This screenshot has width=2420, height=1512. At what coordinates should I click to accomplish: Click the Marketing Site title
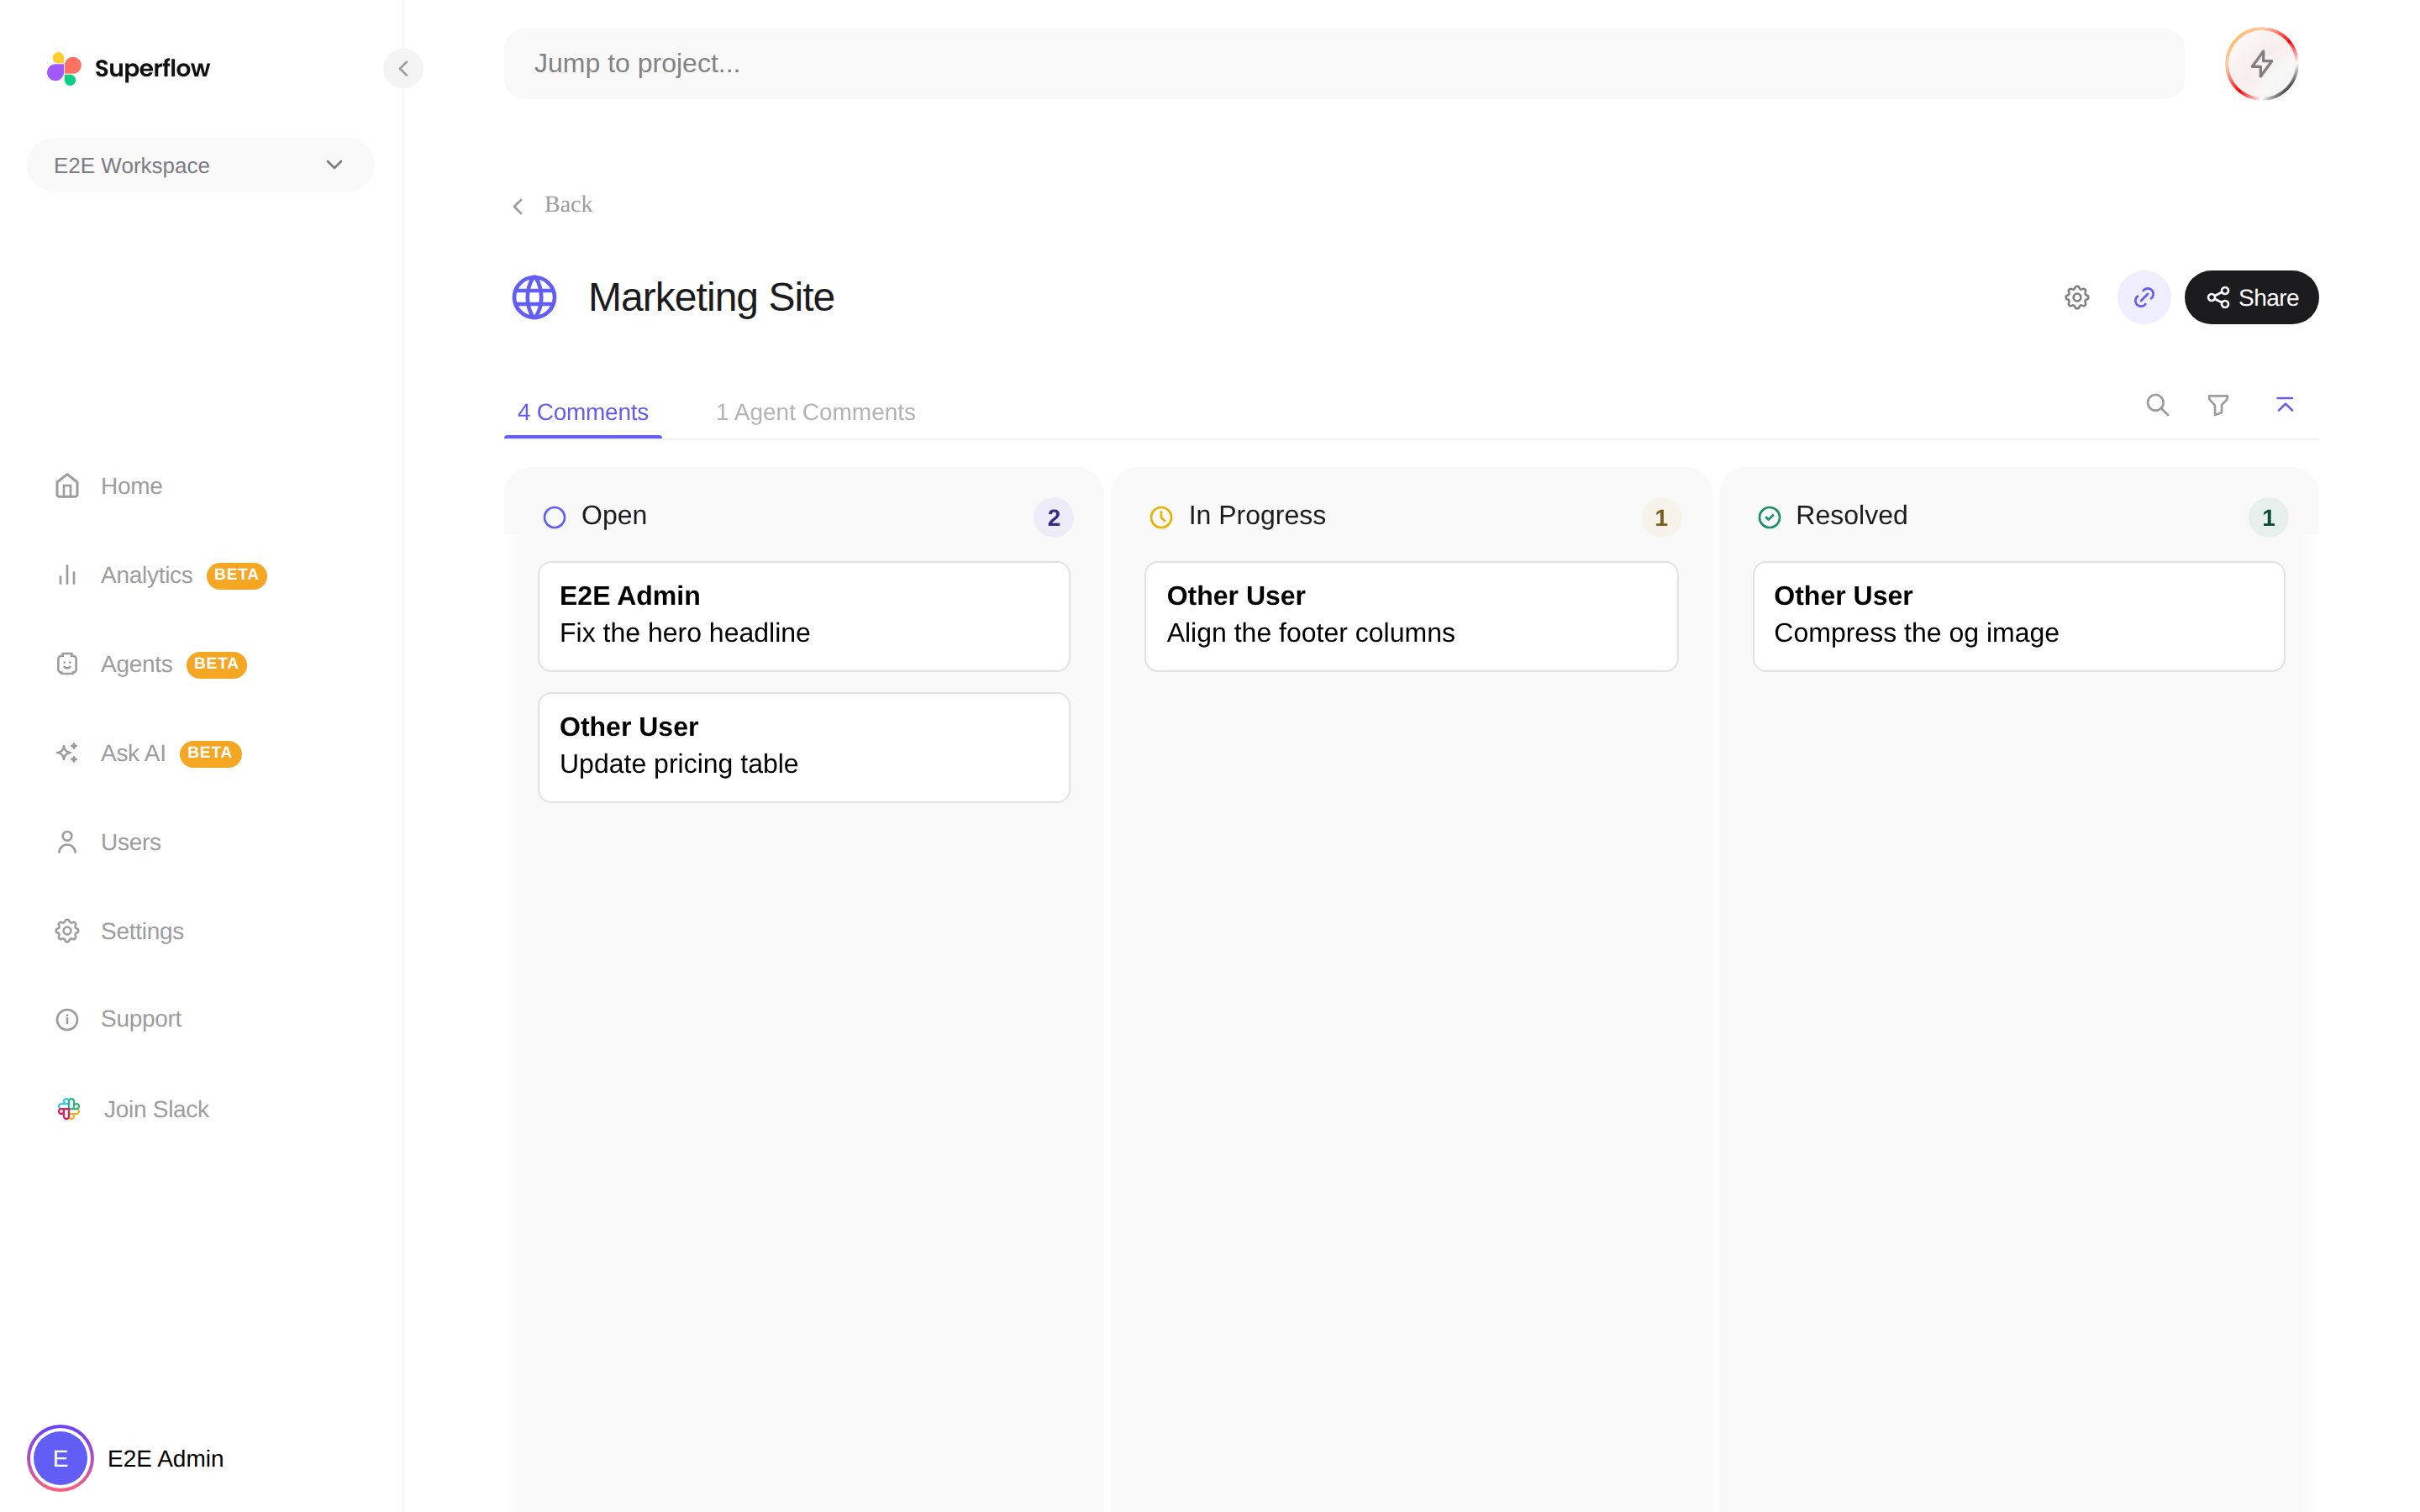point(711,297)
